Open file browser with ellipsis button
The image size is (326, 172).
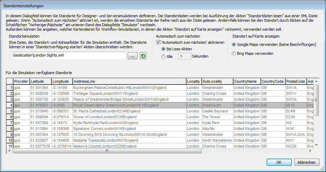tap(133, 56)
